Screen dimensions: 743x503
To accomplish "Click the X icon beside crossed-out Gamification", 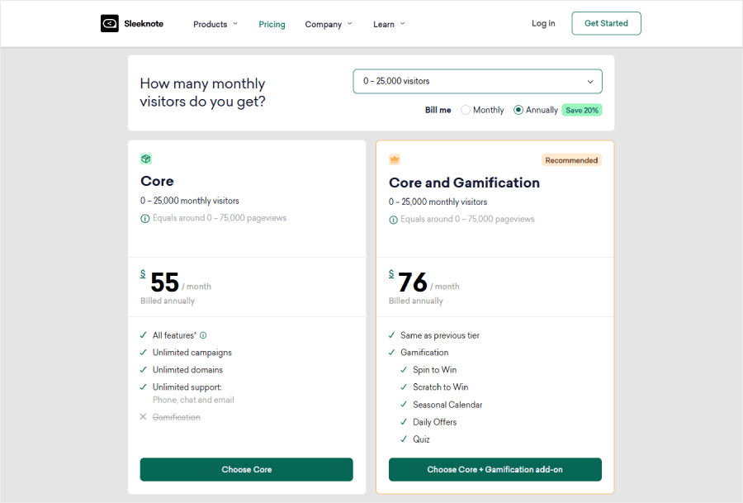I will tap(144, 416).
